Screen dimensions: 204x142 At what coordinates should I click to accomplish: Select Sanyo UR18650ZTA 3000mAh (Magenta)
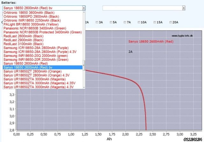tap(42, 79)
